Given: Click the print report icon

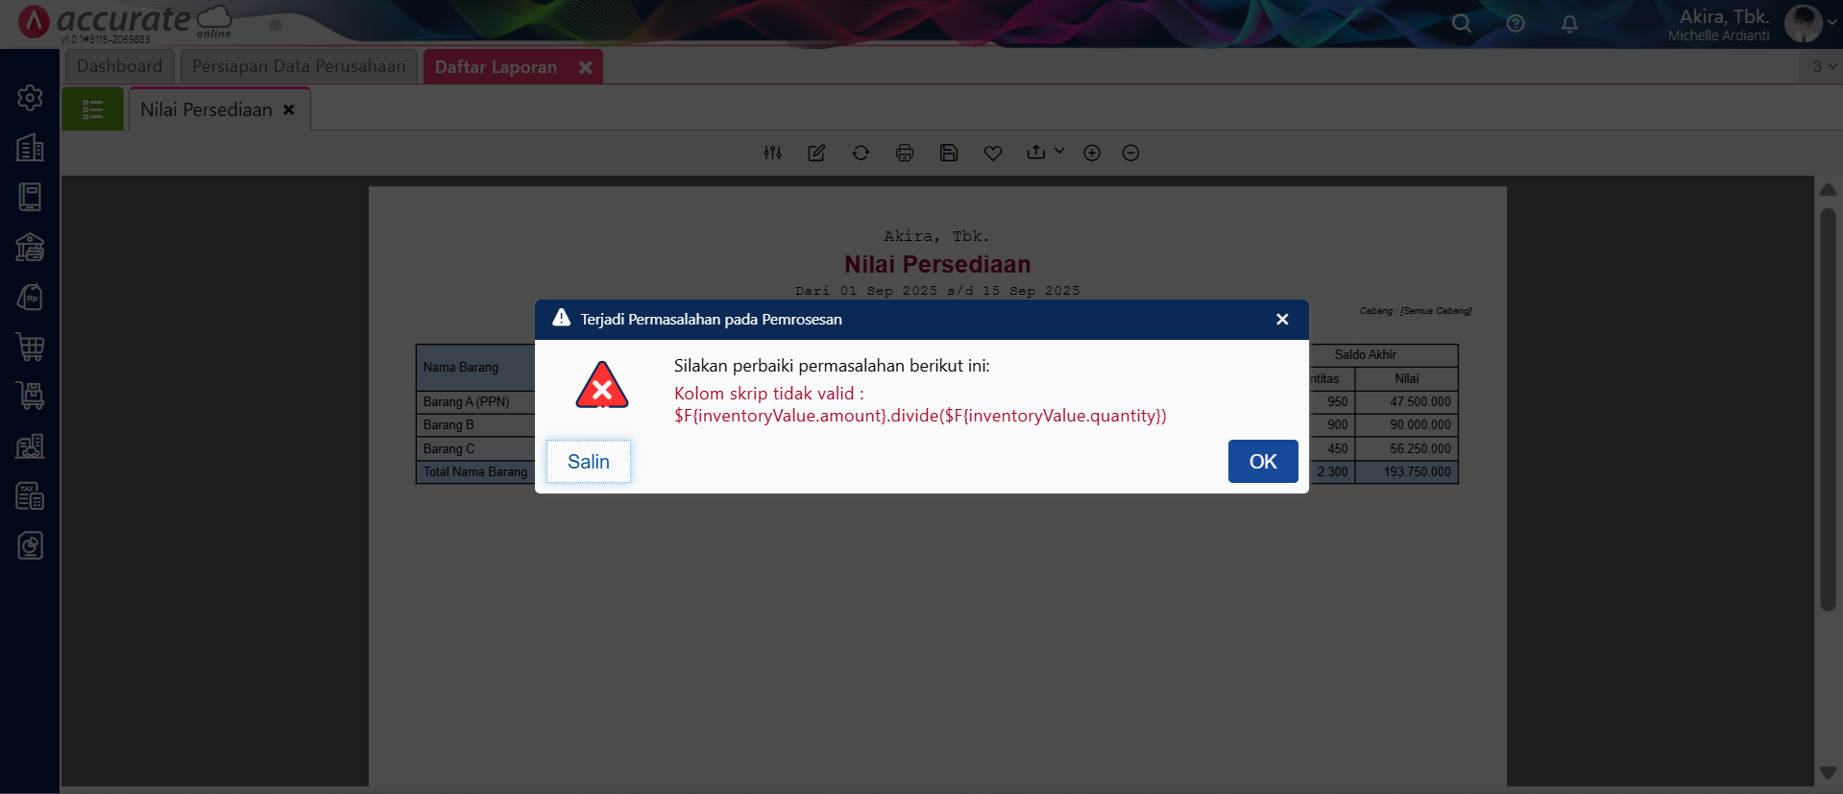Looking at the screenshot, I should point(905,153).
